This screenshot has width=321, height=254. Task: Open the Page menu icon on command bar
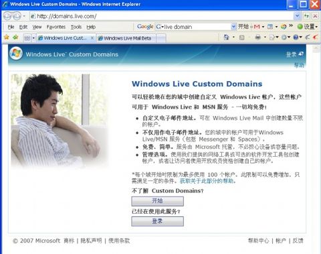[274, 38]
